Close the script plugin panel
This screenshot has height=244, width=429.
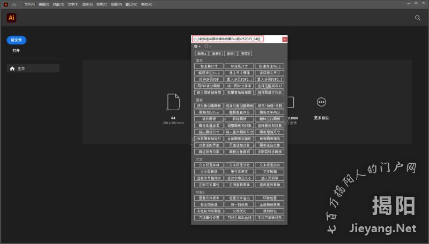(285, 39)
